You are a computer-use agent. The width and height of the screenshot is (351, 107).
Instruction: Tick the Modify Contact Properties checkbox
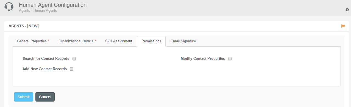(230, 59)
